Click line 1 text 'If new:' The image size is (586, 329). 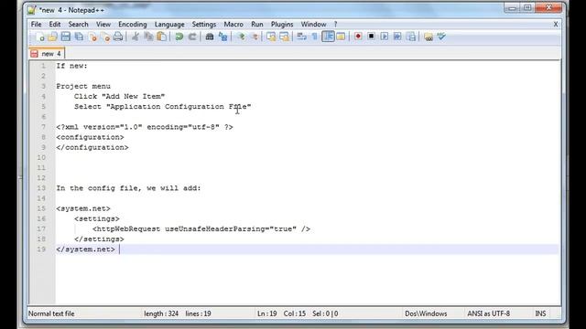pyautogui.click(x=71, y=66)
